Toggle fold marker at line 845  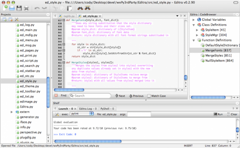(x=64, y=44)
